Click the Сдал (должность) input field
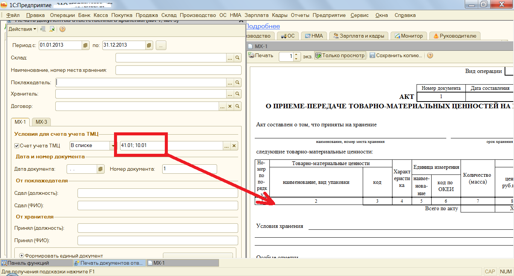Viewport: 514px width, 276px height. 158,193
